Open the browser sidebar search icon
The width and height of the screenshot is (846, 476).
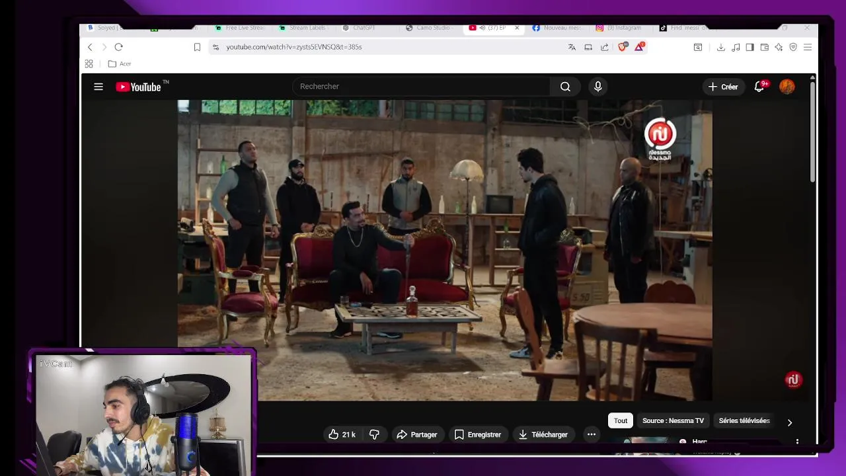coord(698,47)
